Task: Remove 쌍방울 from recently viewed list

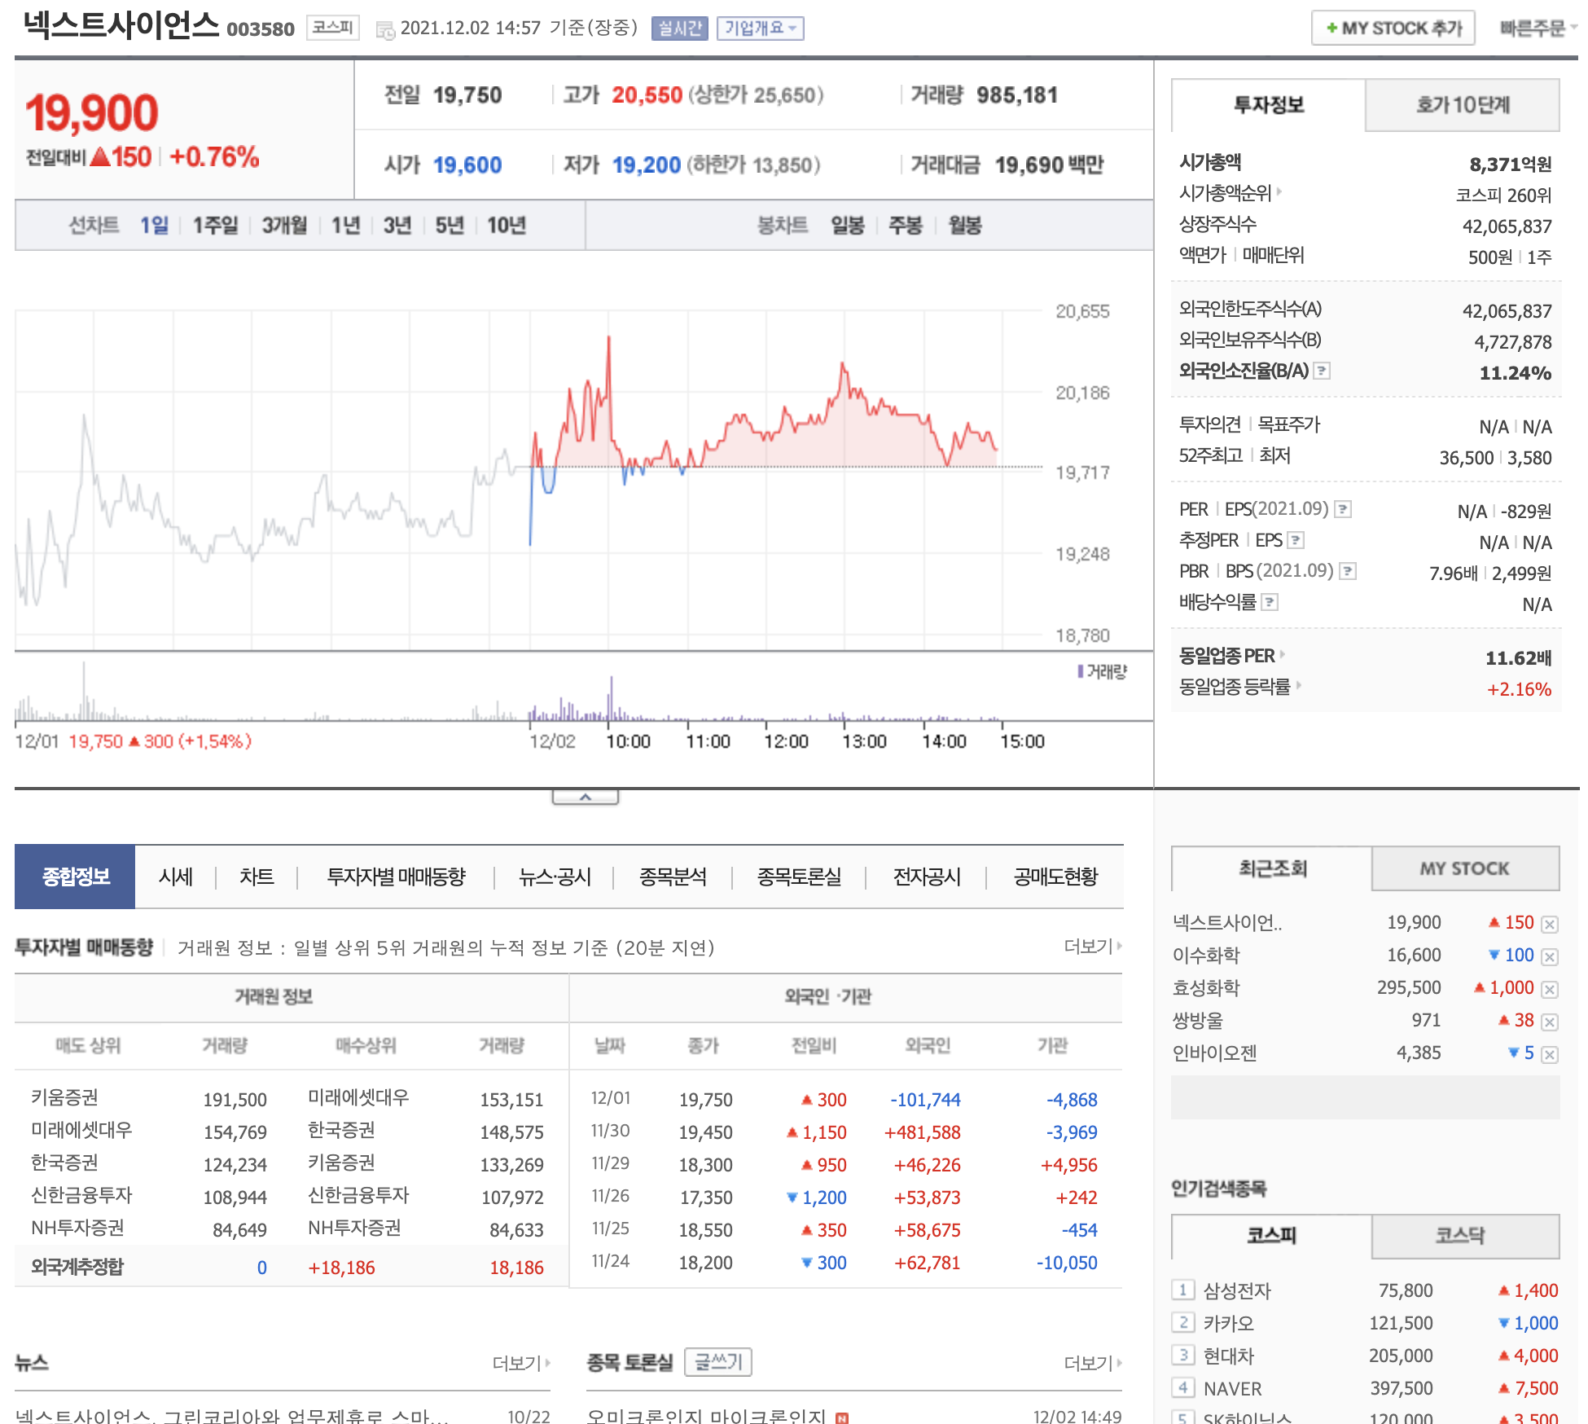Action: click(1550, 1022)
